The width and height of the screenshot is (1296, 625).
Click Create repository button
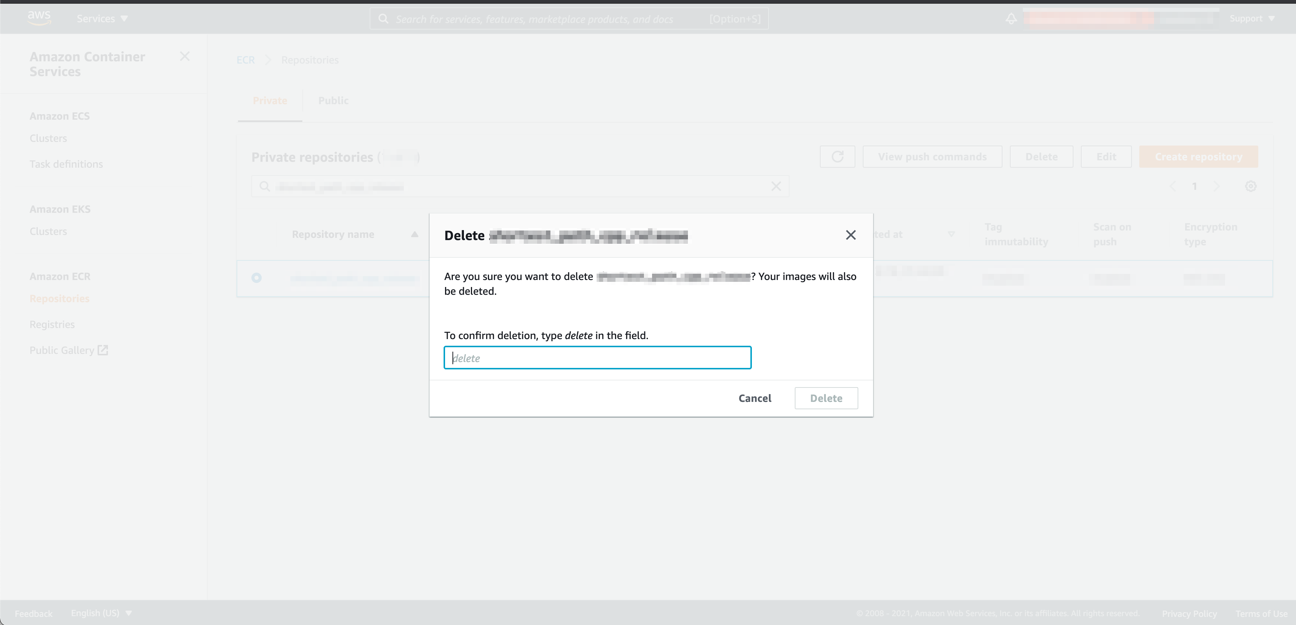(1198, 157)
